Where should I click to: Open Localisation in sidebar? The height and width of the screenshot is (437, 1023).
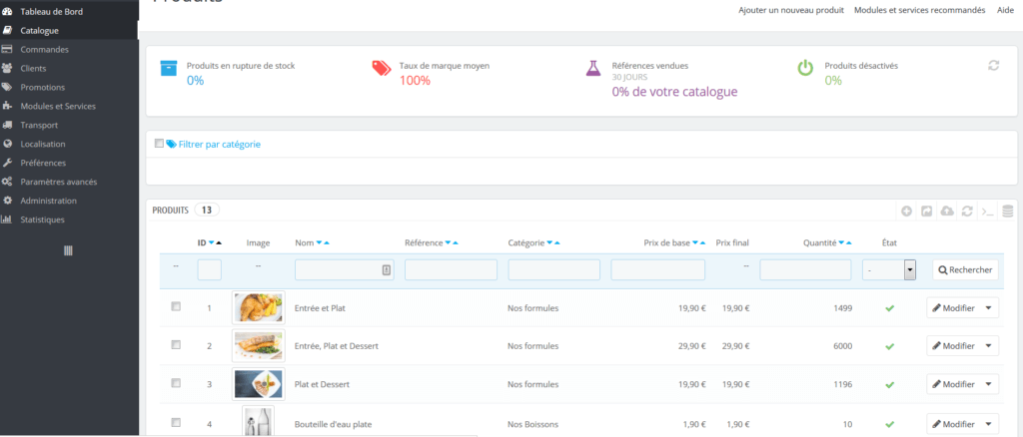pyautogui.click(x=42, y=144)
